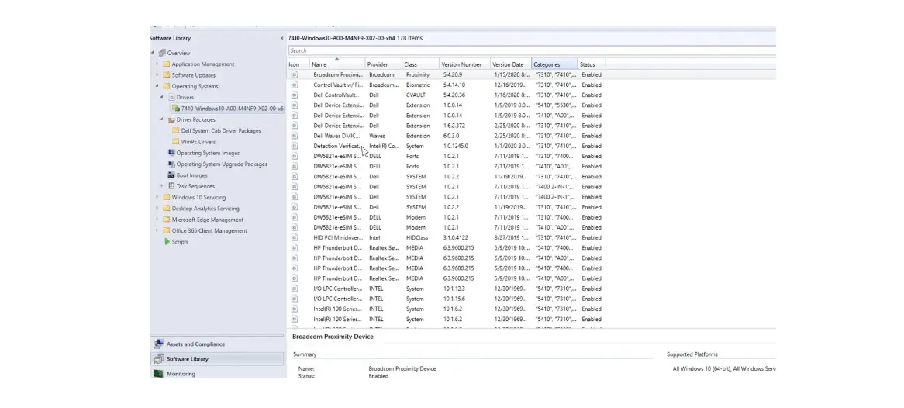Click the Operating Systems folder icon
The image size is (904, 408).
tap(167, 87)
